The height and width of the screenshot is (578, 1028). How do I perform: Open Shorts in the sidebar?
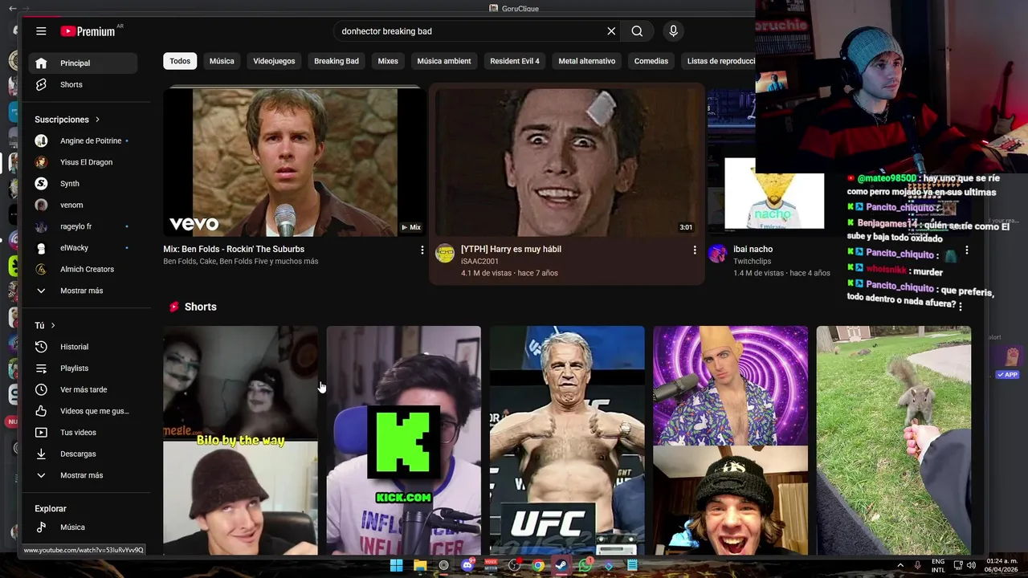[x=84, y=84]
